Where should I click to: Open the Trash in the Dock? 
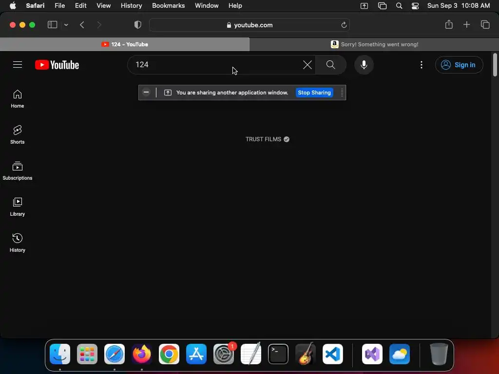click(x=439, y=354)
